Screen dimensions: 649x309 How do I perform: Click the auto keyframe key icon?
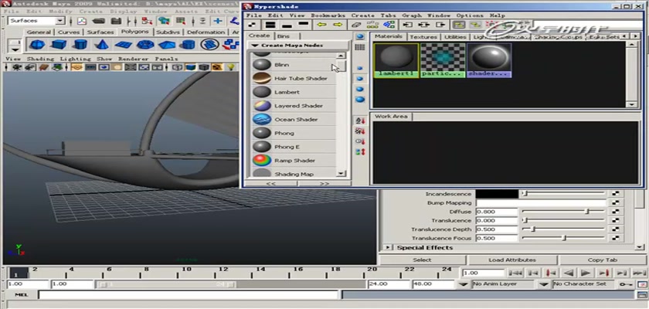(x=625, y=284)
